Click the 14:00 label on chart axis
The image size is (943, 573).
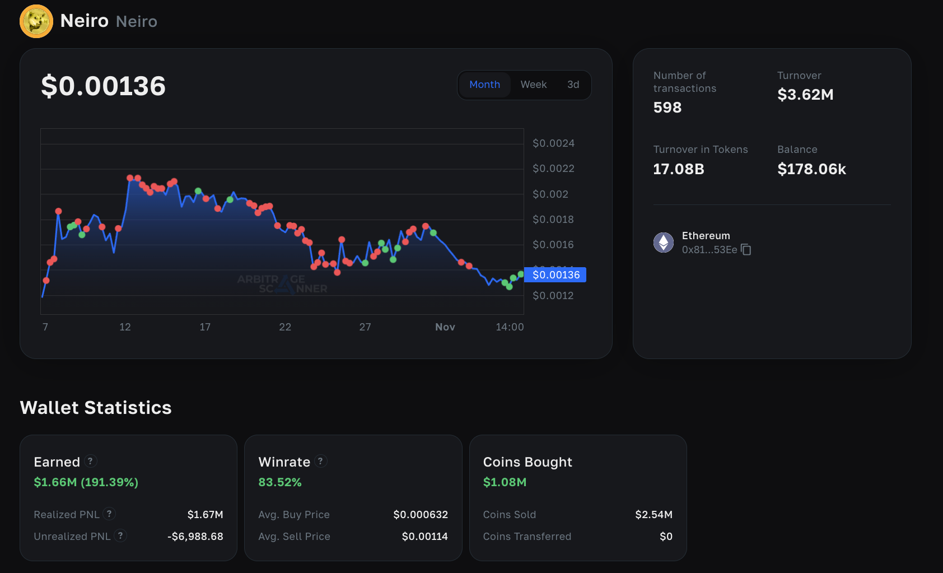pos(510,327)
